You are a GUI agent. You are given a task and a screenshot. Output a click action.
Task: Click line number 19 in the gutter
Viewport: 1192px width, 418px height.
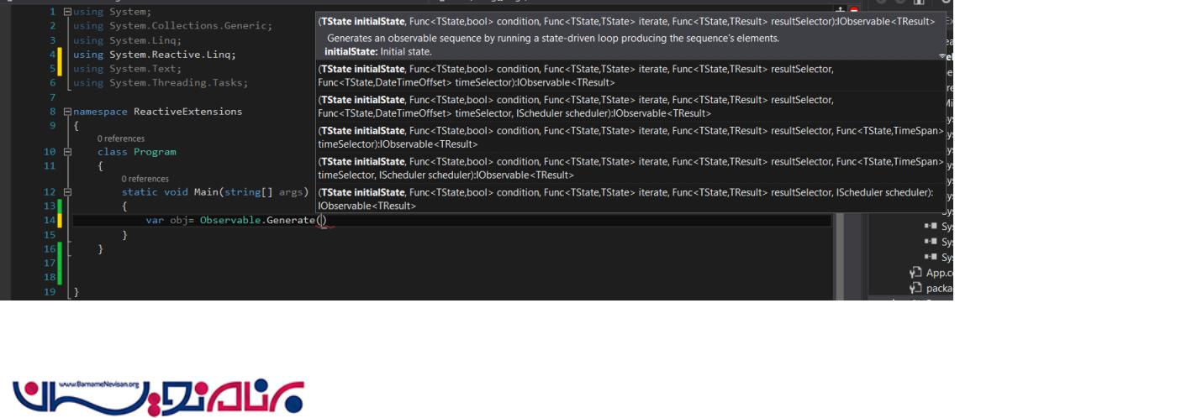click(50, 292)
